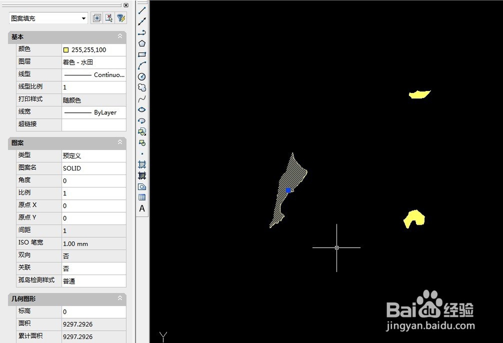
Task: Select the Region tool
Action: tap(142, 187)
